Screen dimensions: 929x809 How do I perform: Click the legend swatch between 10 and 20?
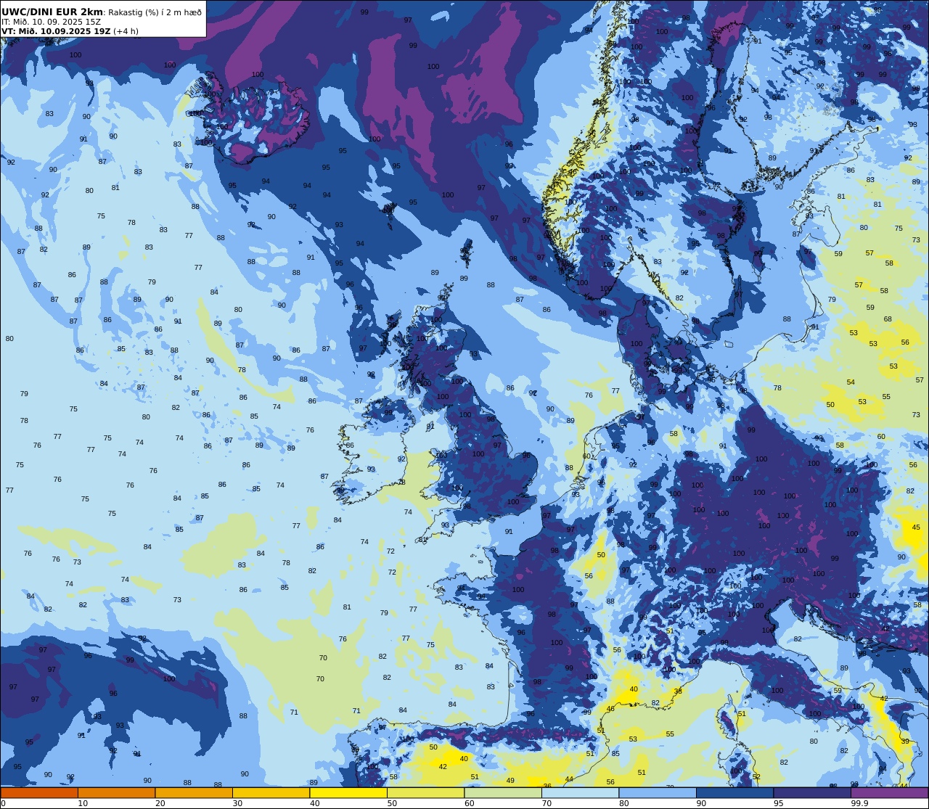[116, 792]
